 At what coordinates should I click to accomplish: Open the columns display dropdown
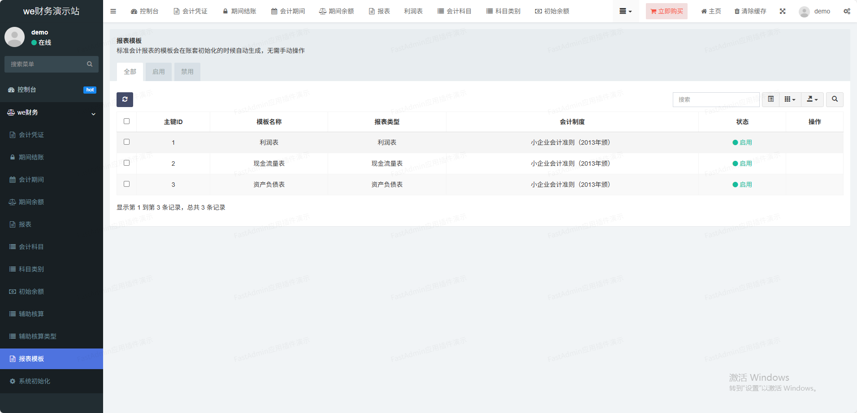(790, 99)
